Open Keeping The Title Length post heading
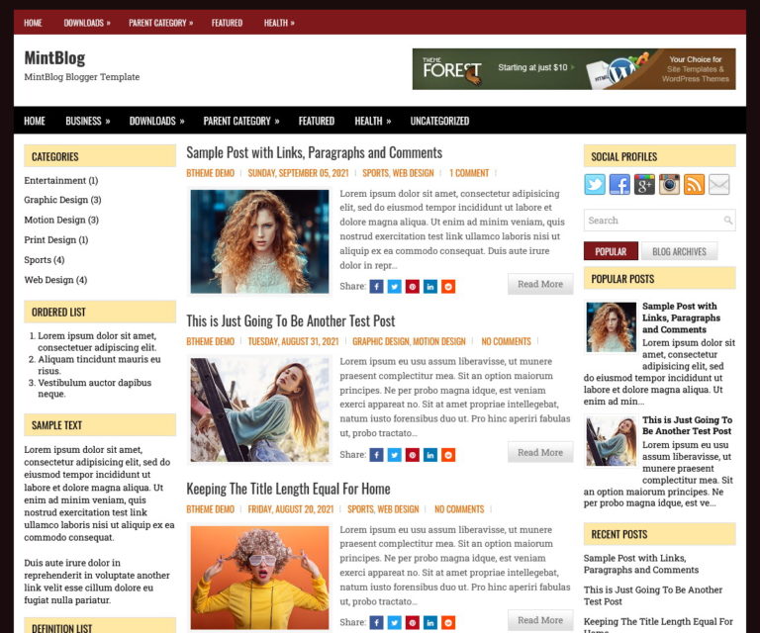 tap(288, 489)
